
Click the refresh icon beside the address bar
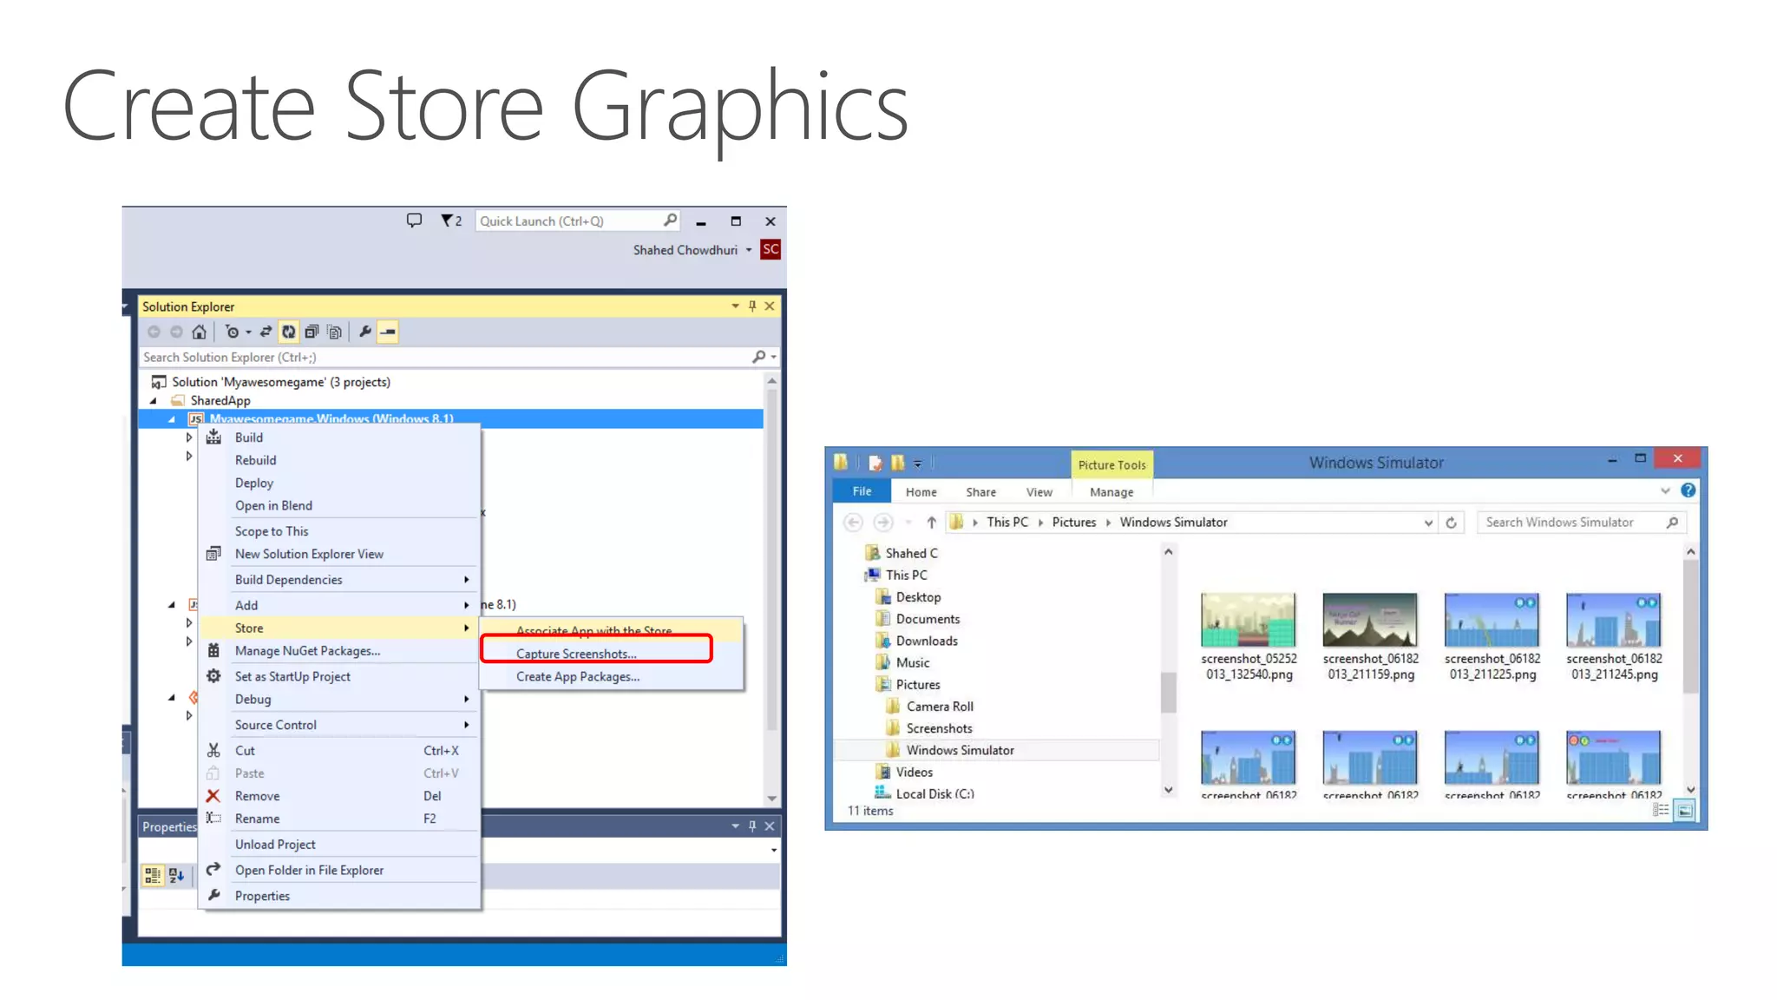point(1451,523)
